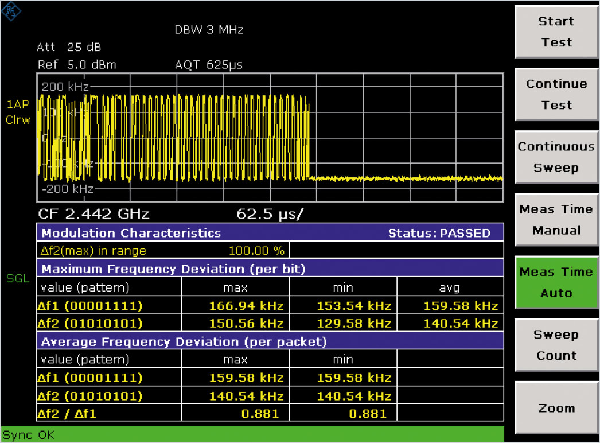Click the Status: PASSED indicator
The width and height of the screenshot is (600, 443).
439,233
